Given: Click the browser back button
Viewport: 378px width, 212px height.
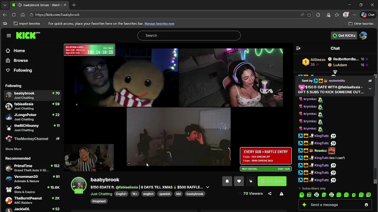Looking at the screenshot, I should (x=5, y=15).
